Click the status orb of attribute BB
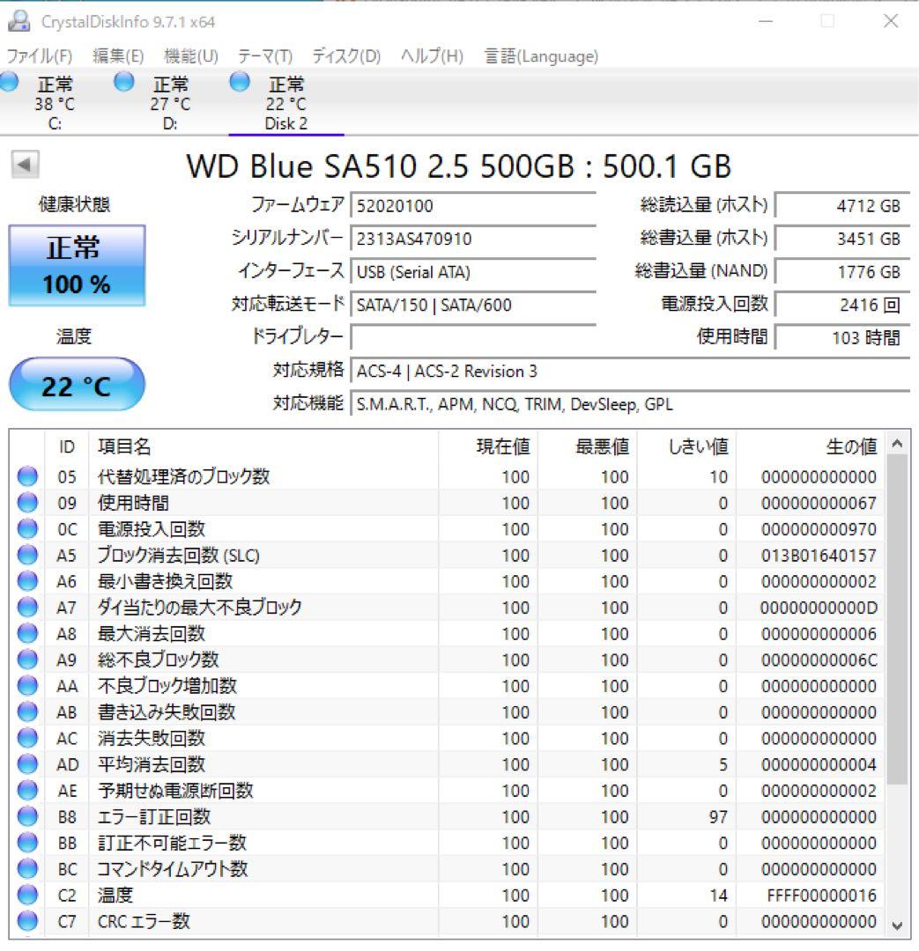 (27, 843)
